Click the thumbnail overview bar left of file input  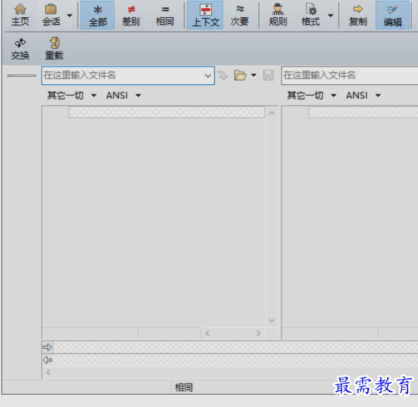click(x=22, y=75)
